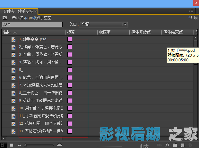The image size is (199, 148).
Task: Click the file icon of 10_周华健 row
Action: pyautogui.click(x=13, y=109)
